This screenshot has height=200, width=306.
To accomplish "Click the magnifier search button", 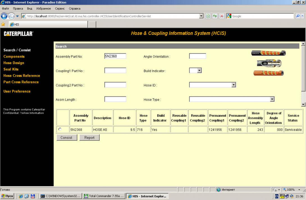I will click(x=298, y=16).
